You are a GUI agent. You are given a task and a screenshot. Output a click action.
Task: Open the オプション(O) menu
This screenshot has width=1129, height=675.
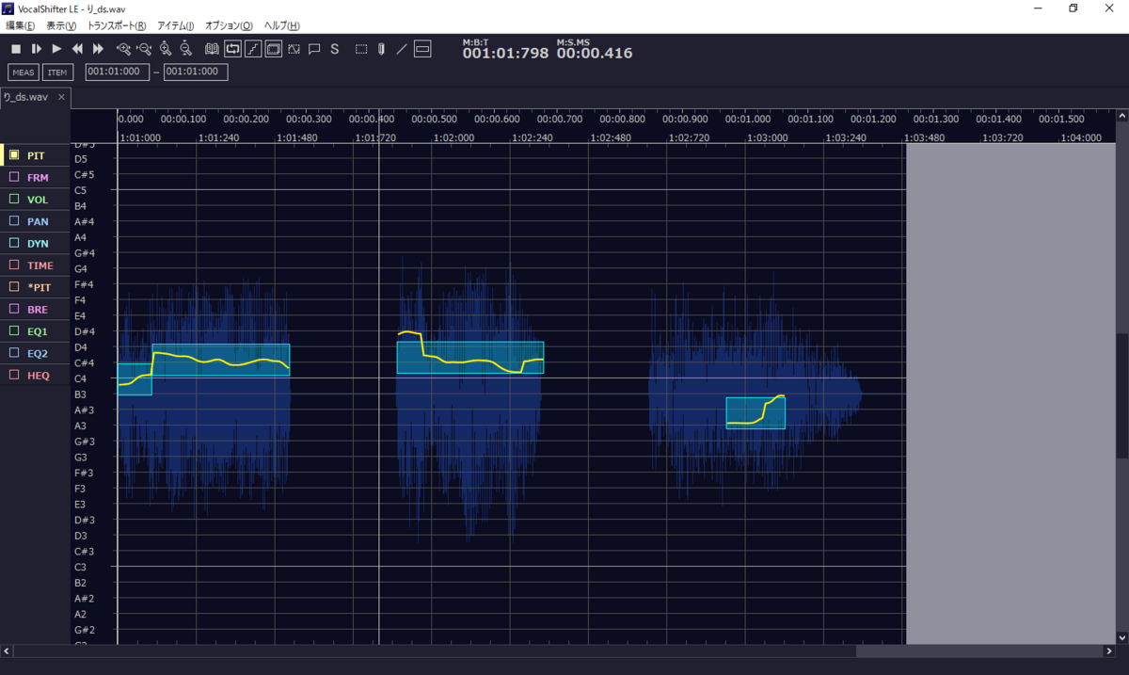(229, 25)
